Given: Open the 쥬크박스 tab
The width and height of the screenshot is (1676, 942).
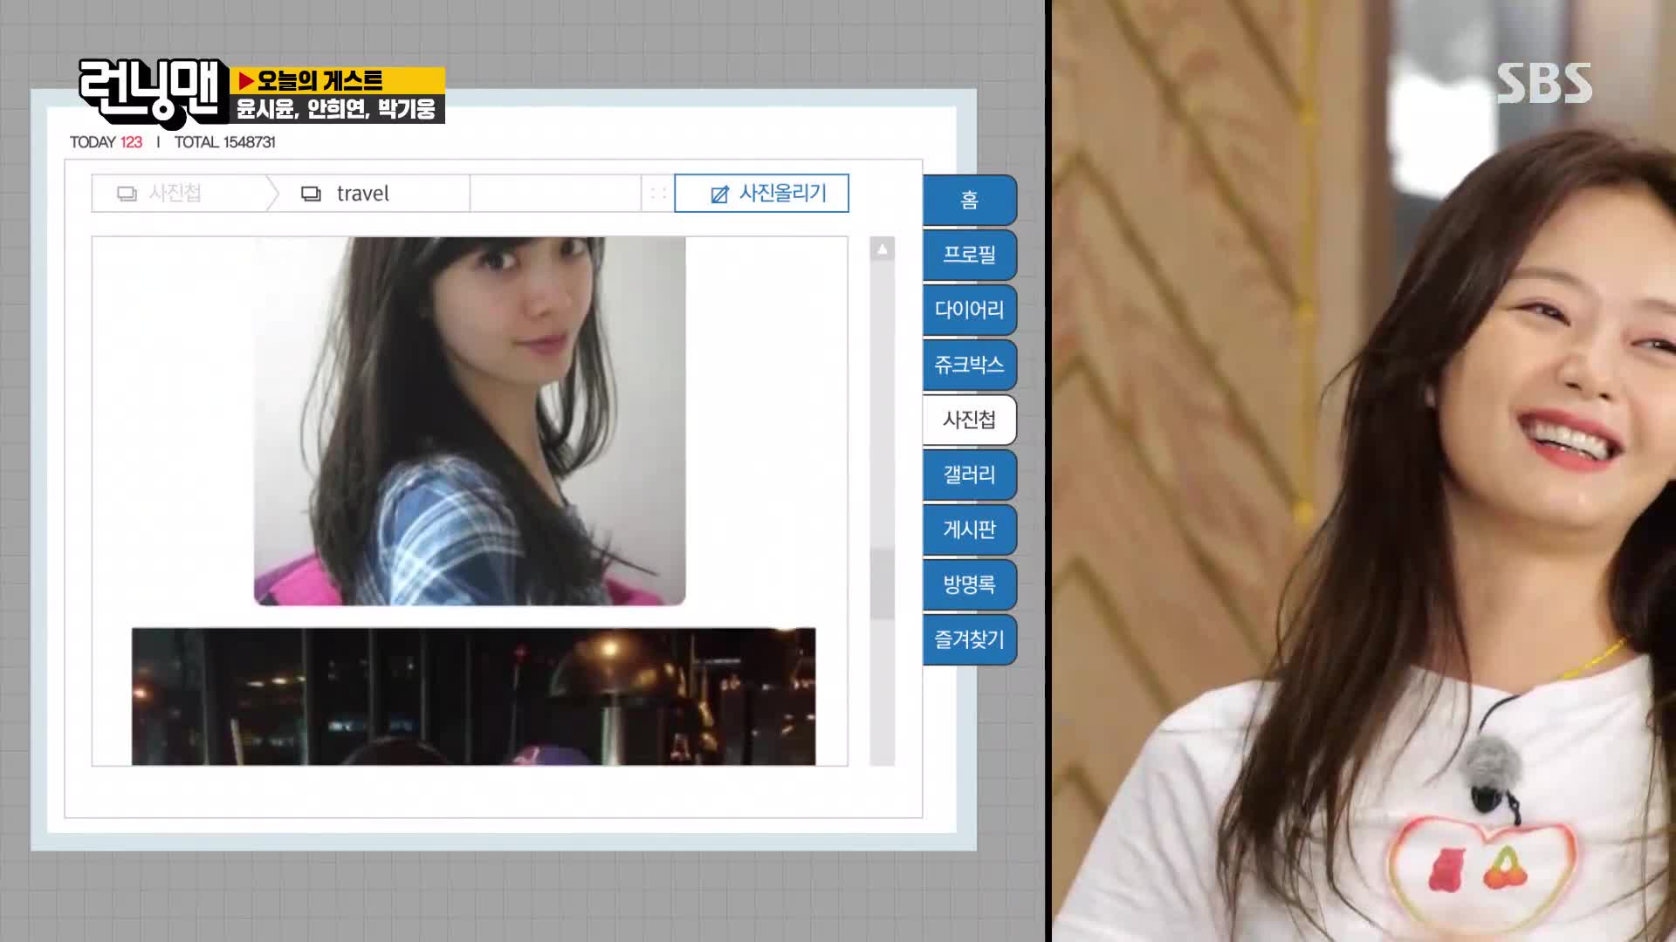Looking at the screenshot, I should tap(969, 365).
